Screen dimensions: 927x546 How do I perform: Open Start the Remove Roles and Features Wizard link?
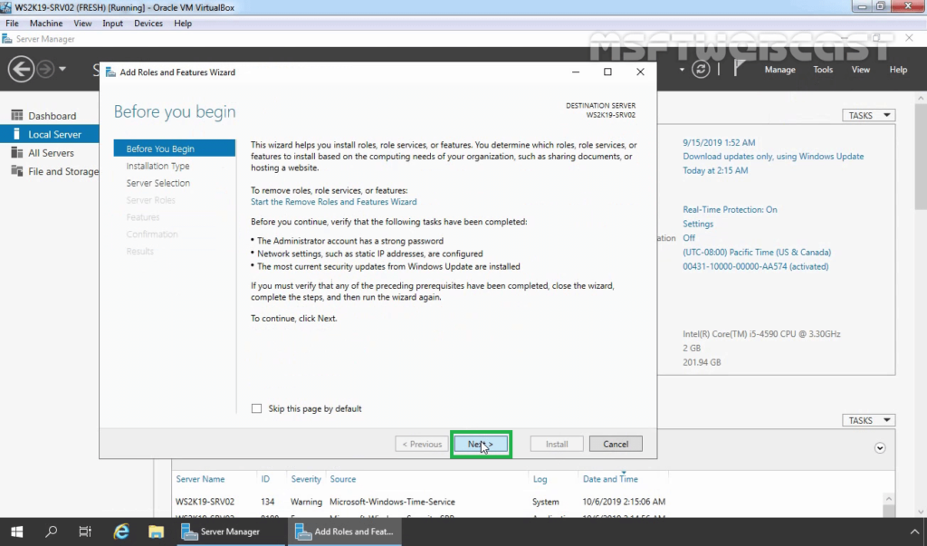click(x=333, y=202)
